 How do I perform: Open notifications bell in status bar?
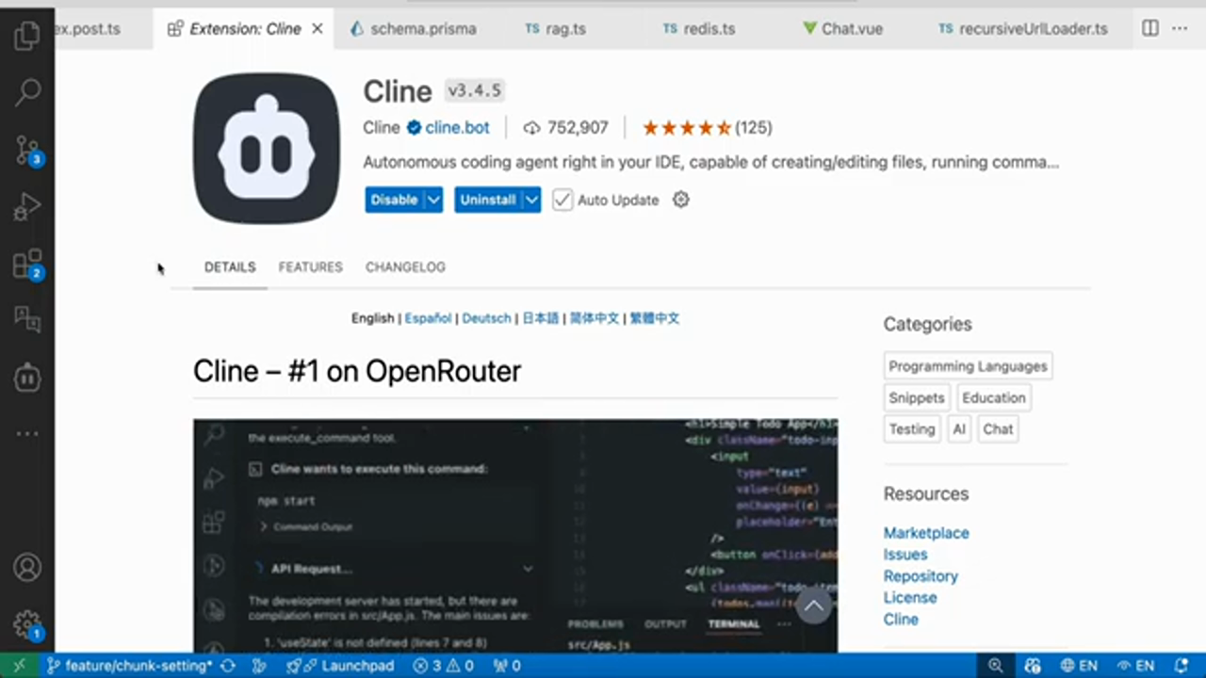1182,666
